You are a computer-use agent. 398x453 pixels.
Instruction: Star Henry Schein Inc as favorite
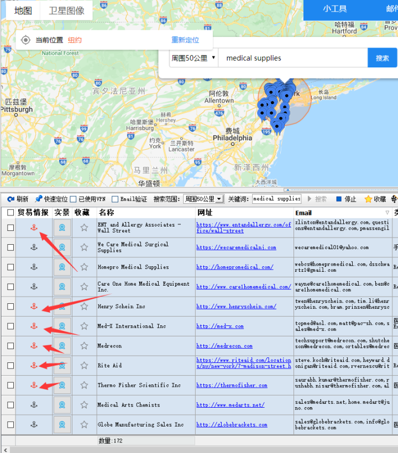click(x=84, y=306)
